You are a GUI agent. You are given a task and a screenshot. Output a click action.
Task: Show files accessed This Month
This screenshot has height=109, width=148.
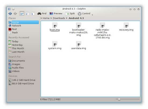[x=23, y=48]
